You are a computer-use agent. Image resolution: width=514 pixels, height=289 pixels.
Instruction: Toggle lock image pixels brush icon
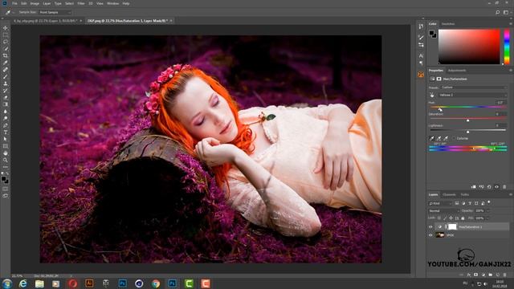click(445, 218)
